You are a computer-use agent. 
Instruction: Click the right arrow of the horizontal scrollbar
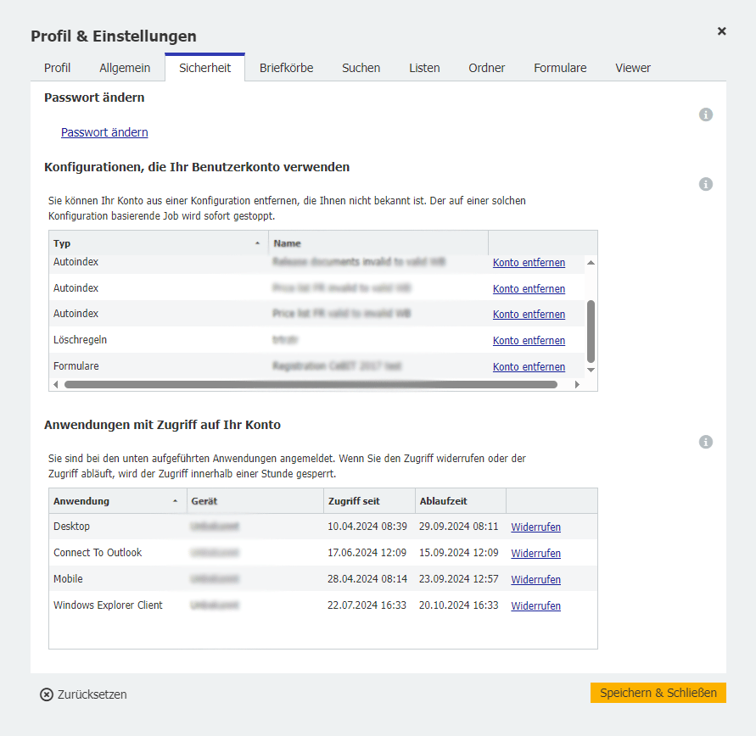point(577,384)
